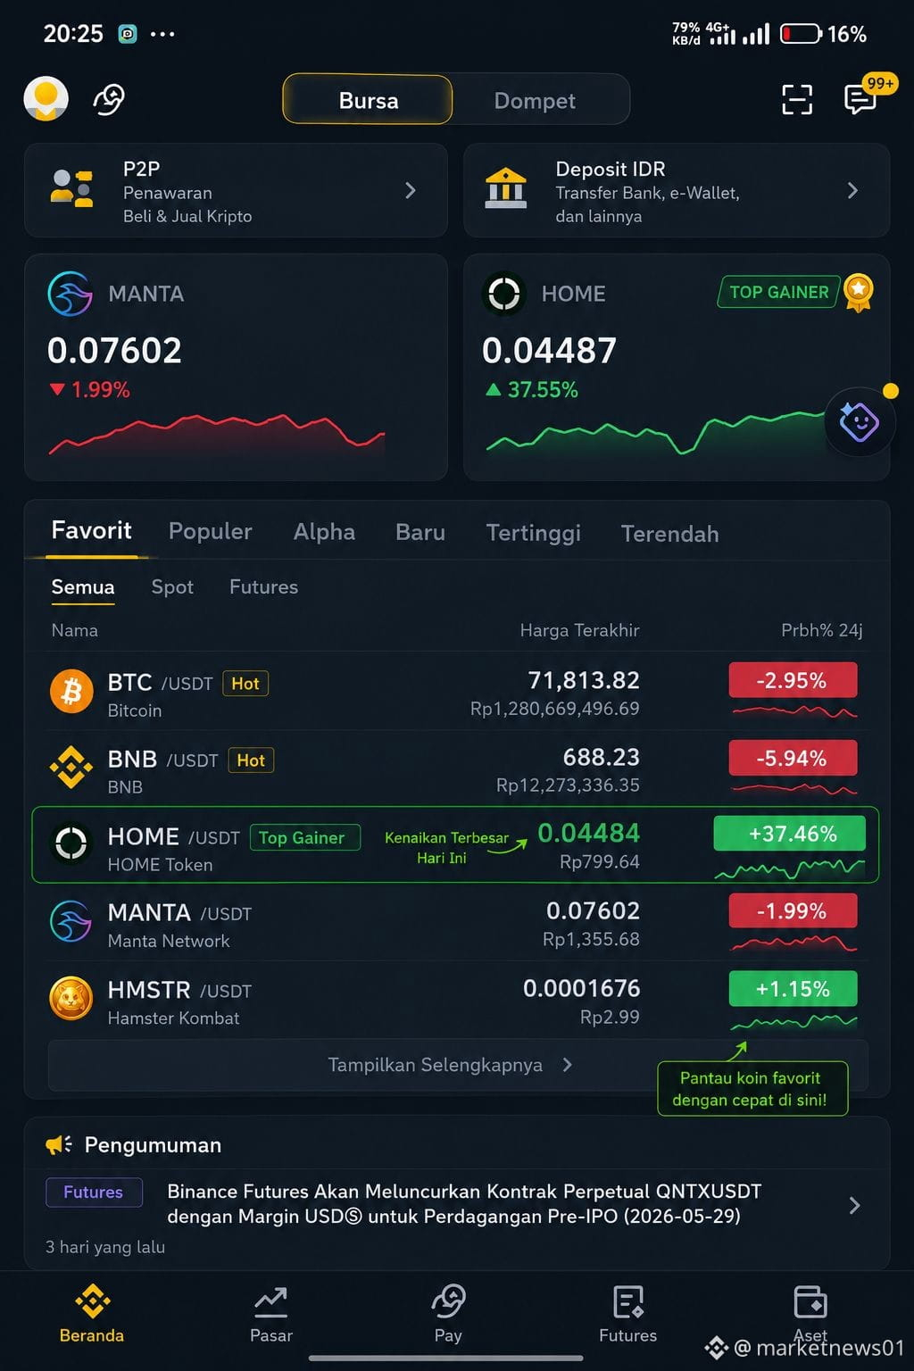Image resolution: width=914 pixels, height=1371 pixels.
Task: Switch to the Populer tab
Action: tap(211, 531)
